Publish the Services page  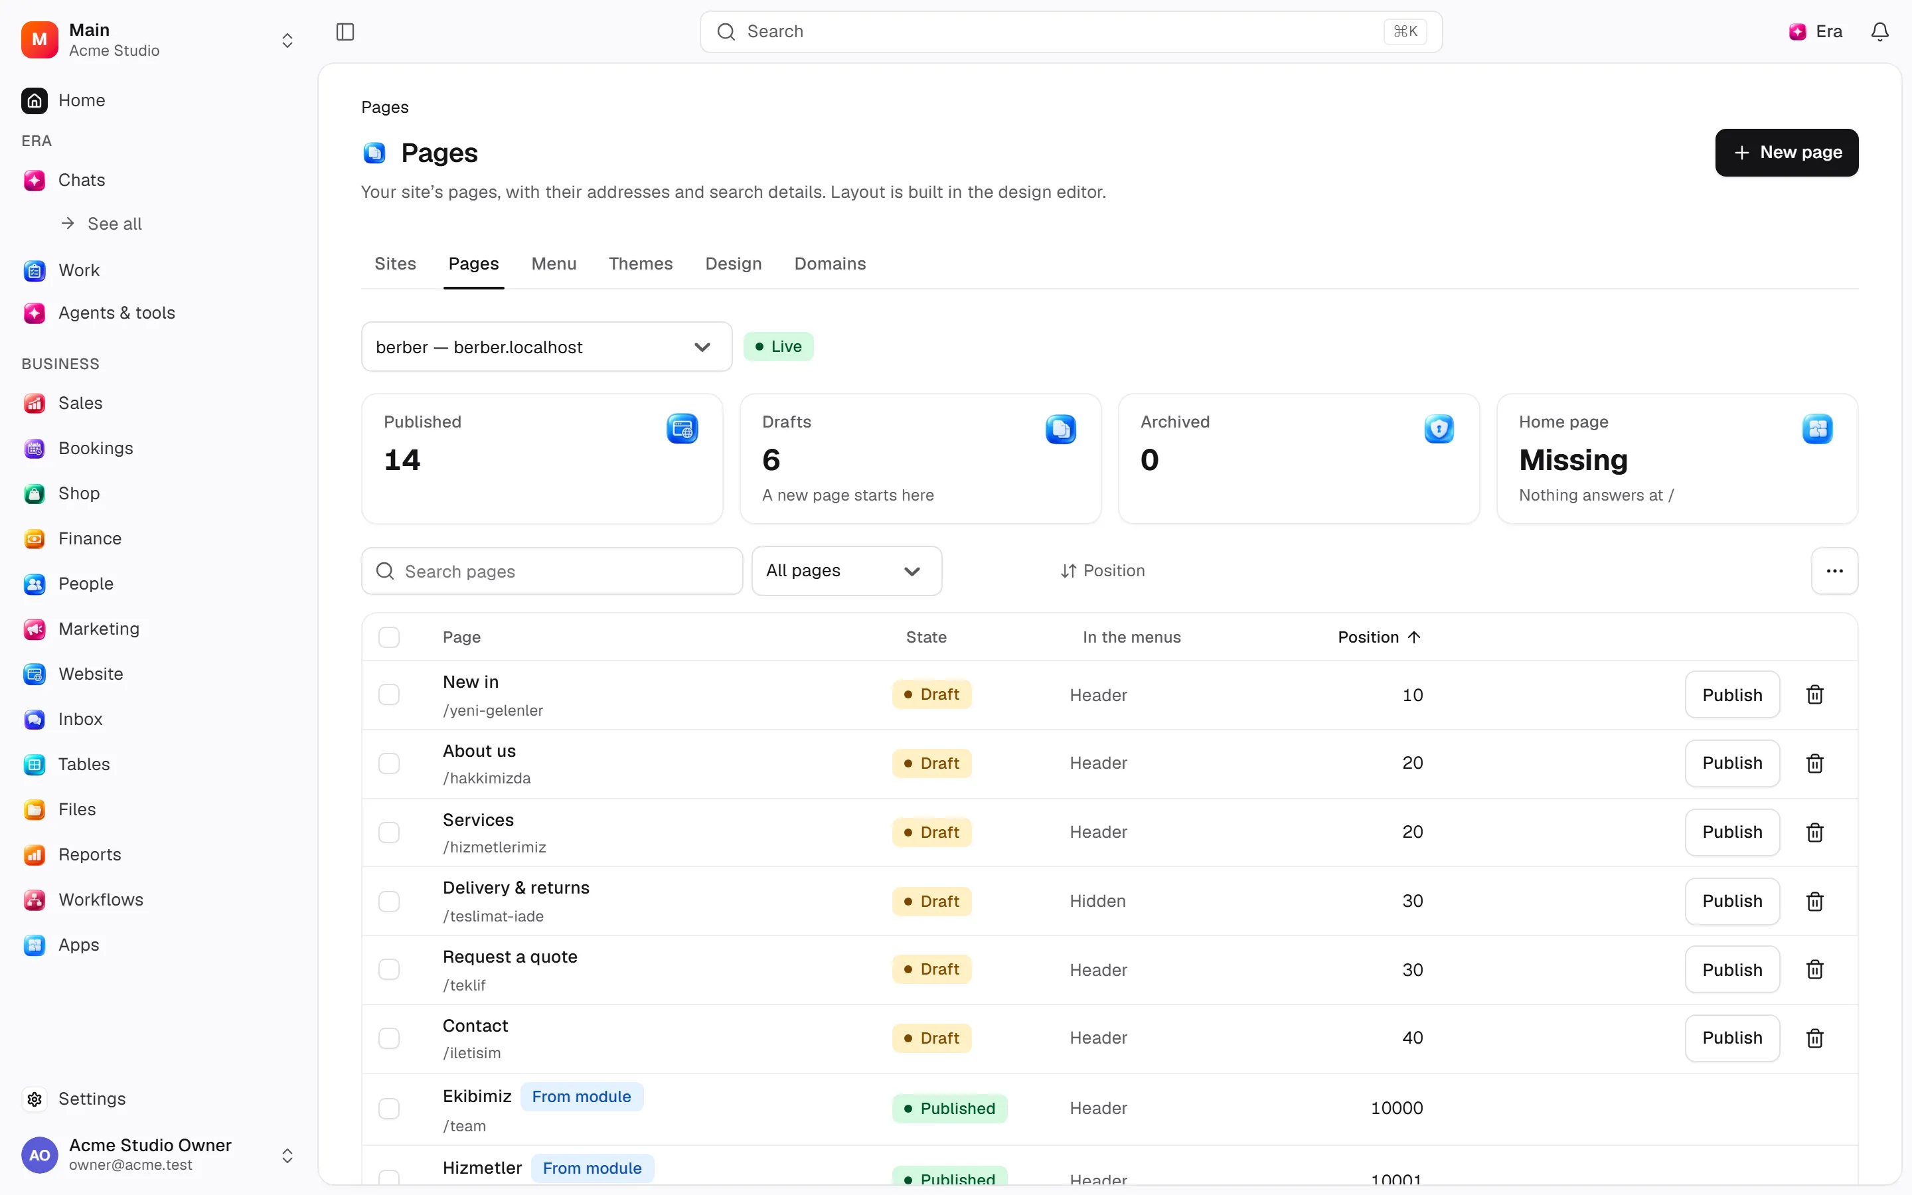[x=1732, y=833]
